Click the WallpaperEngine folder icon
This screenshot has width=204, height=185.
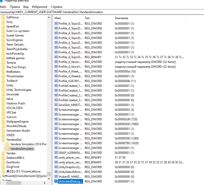coord(3,122)
